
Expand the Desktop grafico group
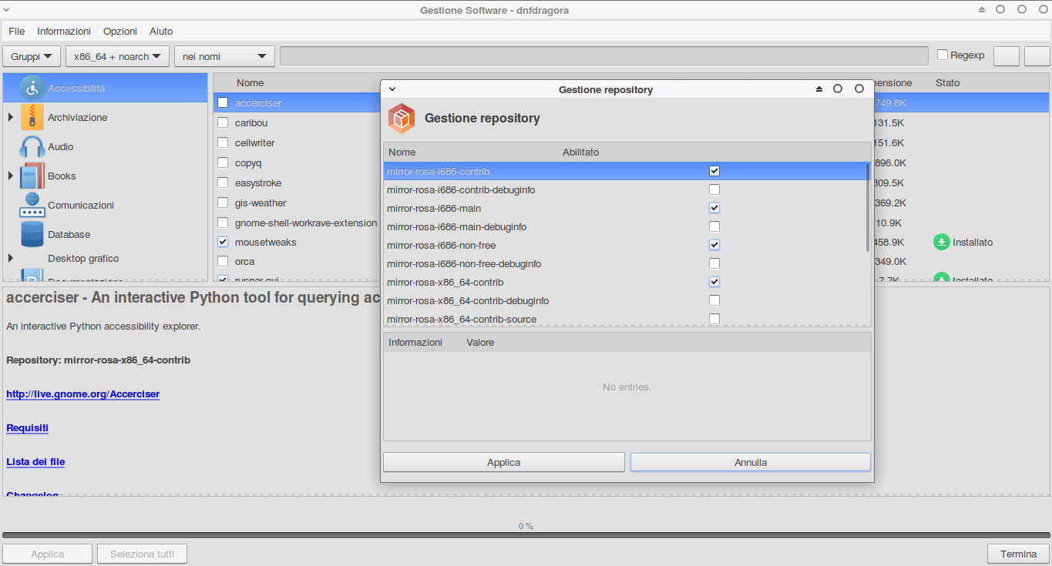pos(11,258)
